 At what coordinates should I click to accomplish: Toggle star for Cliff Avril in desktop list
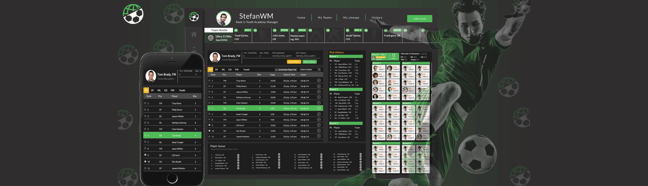209,125
